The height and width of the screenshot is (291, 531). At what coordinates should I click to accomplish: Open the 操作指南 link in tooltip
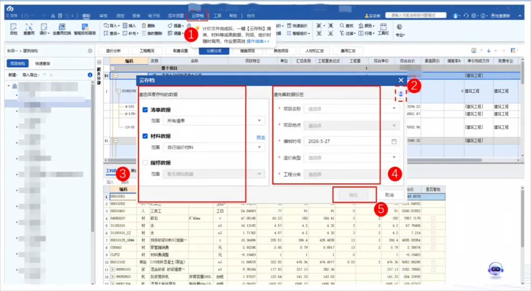coord(258,41)
